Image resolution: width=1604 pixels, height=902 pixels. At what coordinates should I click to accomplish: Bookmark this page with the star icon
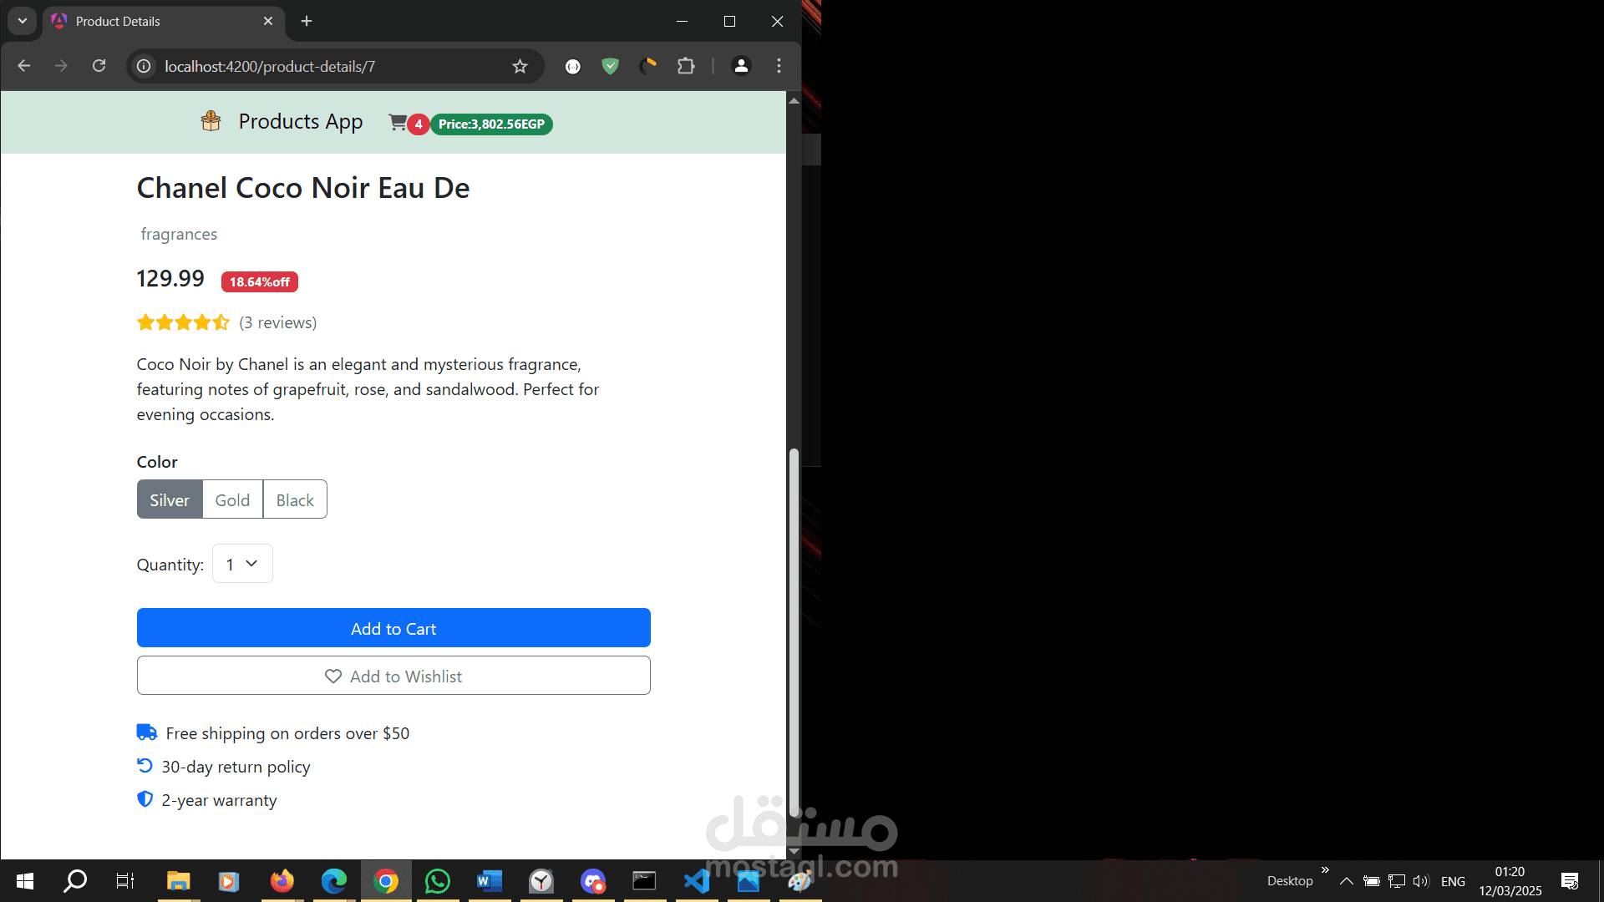point(520,66)
